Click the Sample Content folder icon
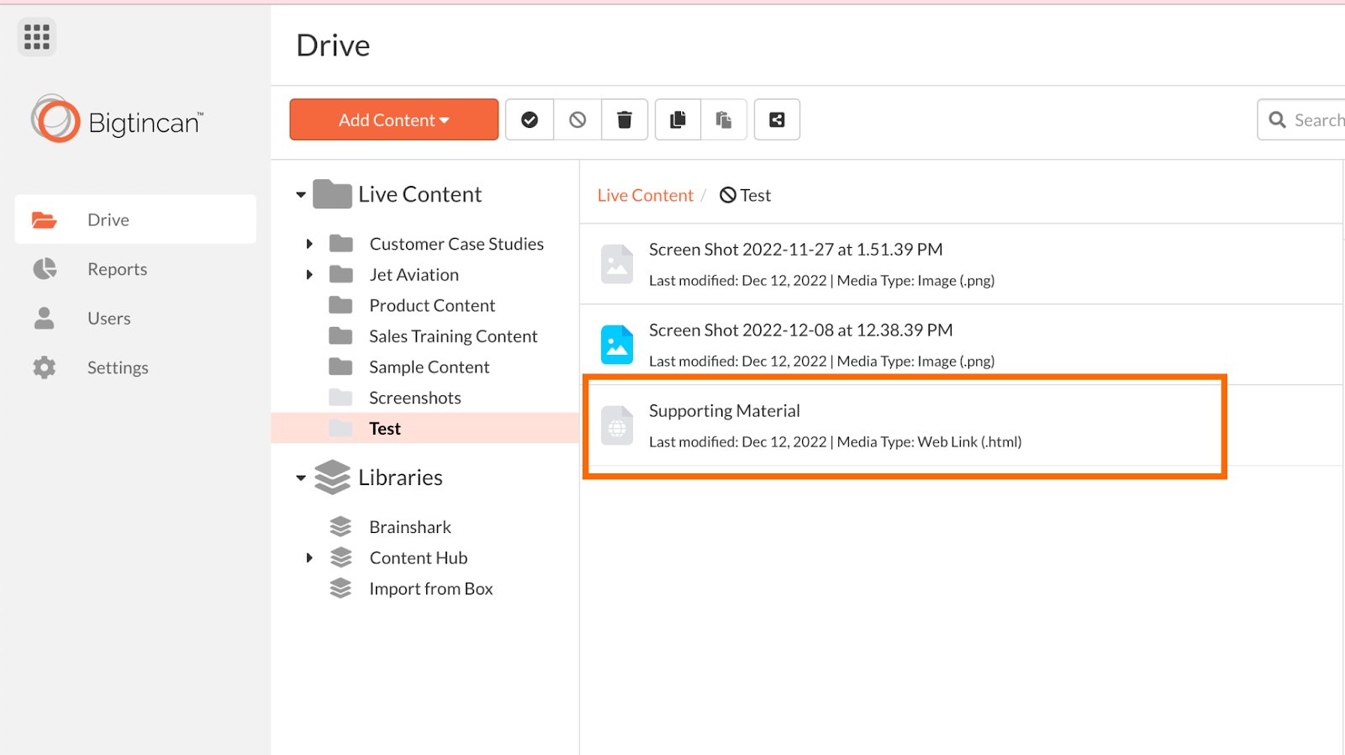1345x755 pixels. [x=340, y=367]
